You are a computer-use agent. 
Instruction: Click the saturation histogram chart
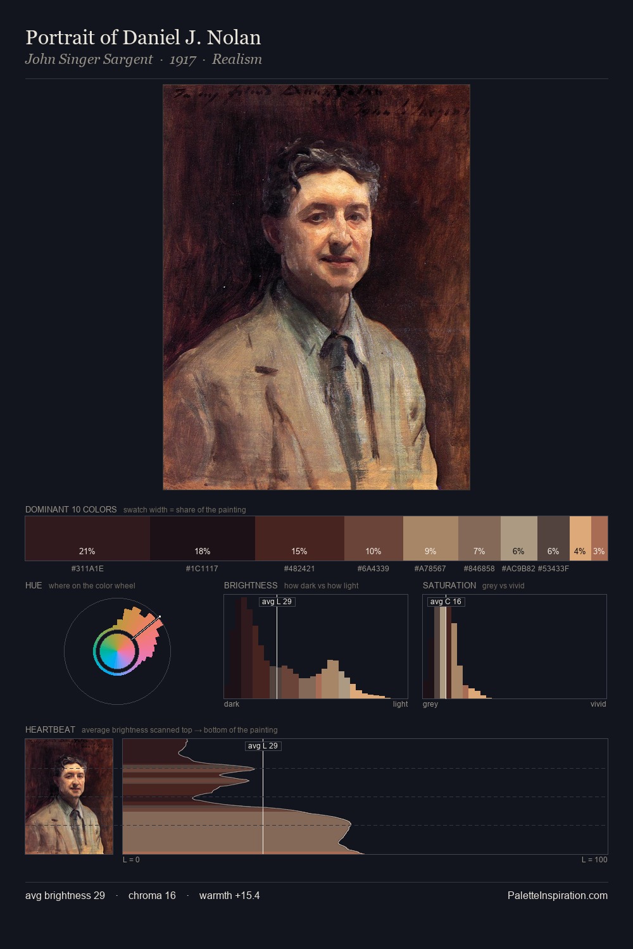(x=515, y=647)
